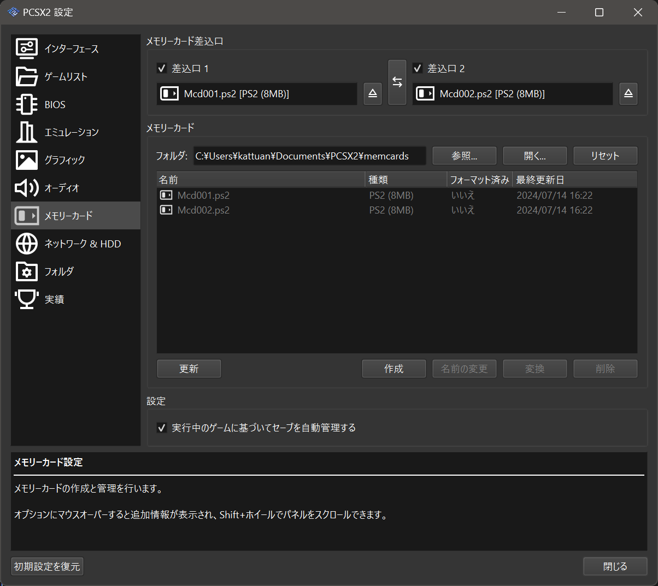This screenshot has height=586, width=658.
Task: Click the card icon beside Mcd002.ps2 list row
Action: (166, 210)
